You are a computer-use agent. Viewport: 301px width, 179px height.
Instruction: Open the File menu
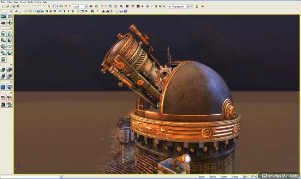tap(4, 2)
